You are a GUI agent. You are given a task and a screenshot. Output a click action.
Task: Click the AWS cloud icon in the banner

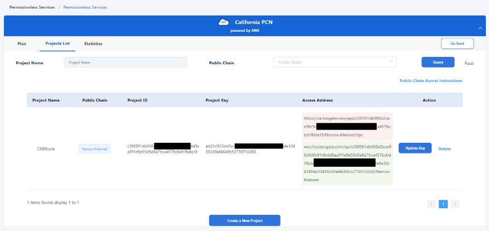point(224,22)
